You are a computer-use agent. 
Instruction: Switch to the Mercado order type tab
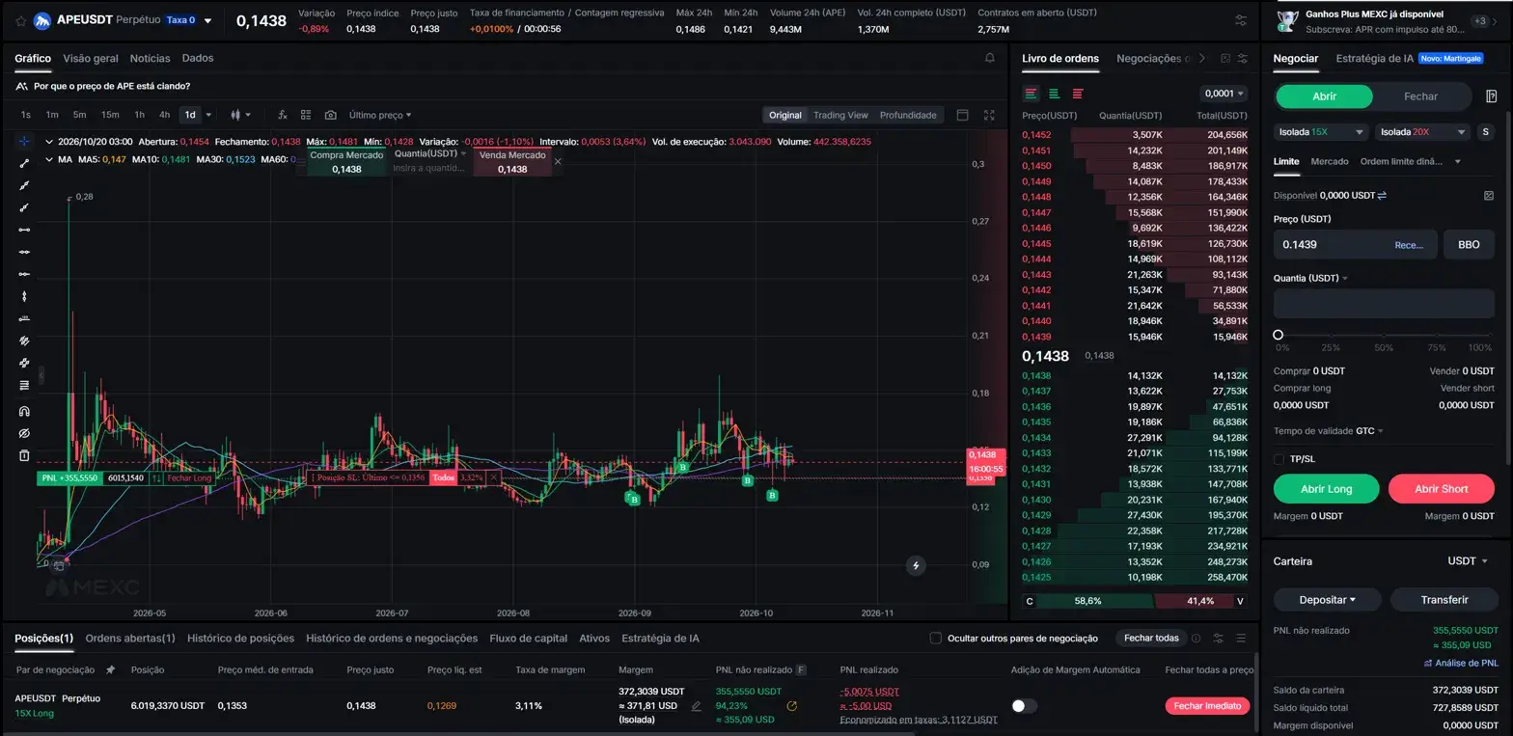(1330, 161)
